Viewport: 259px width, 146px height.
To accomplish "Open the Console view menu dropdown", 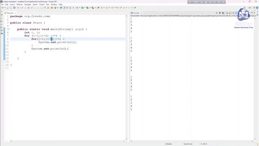I will (255, 13).
